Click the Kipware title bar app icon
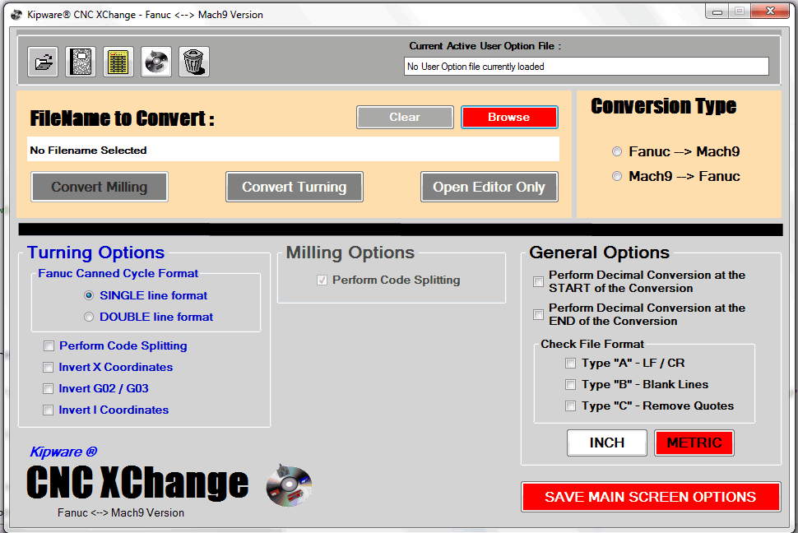 click(x=16, y=15)
